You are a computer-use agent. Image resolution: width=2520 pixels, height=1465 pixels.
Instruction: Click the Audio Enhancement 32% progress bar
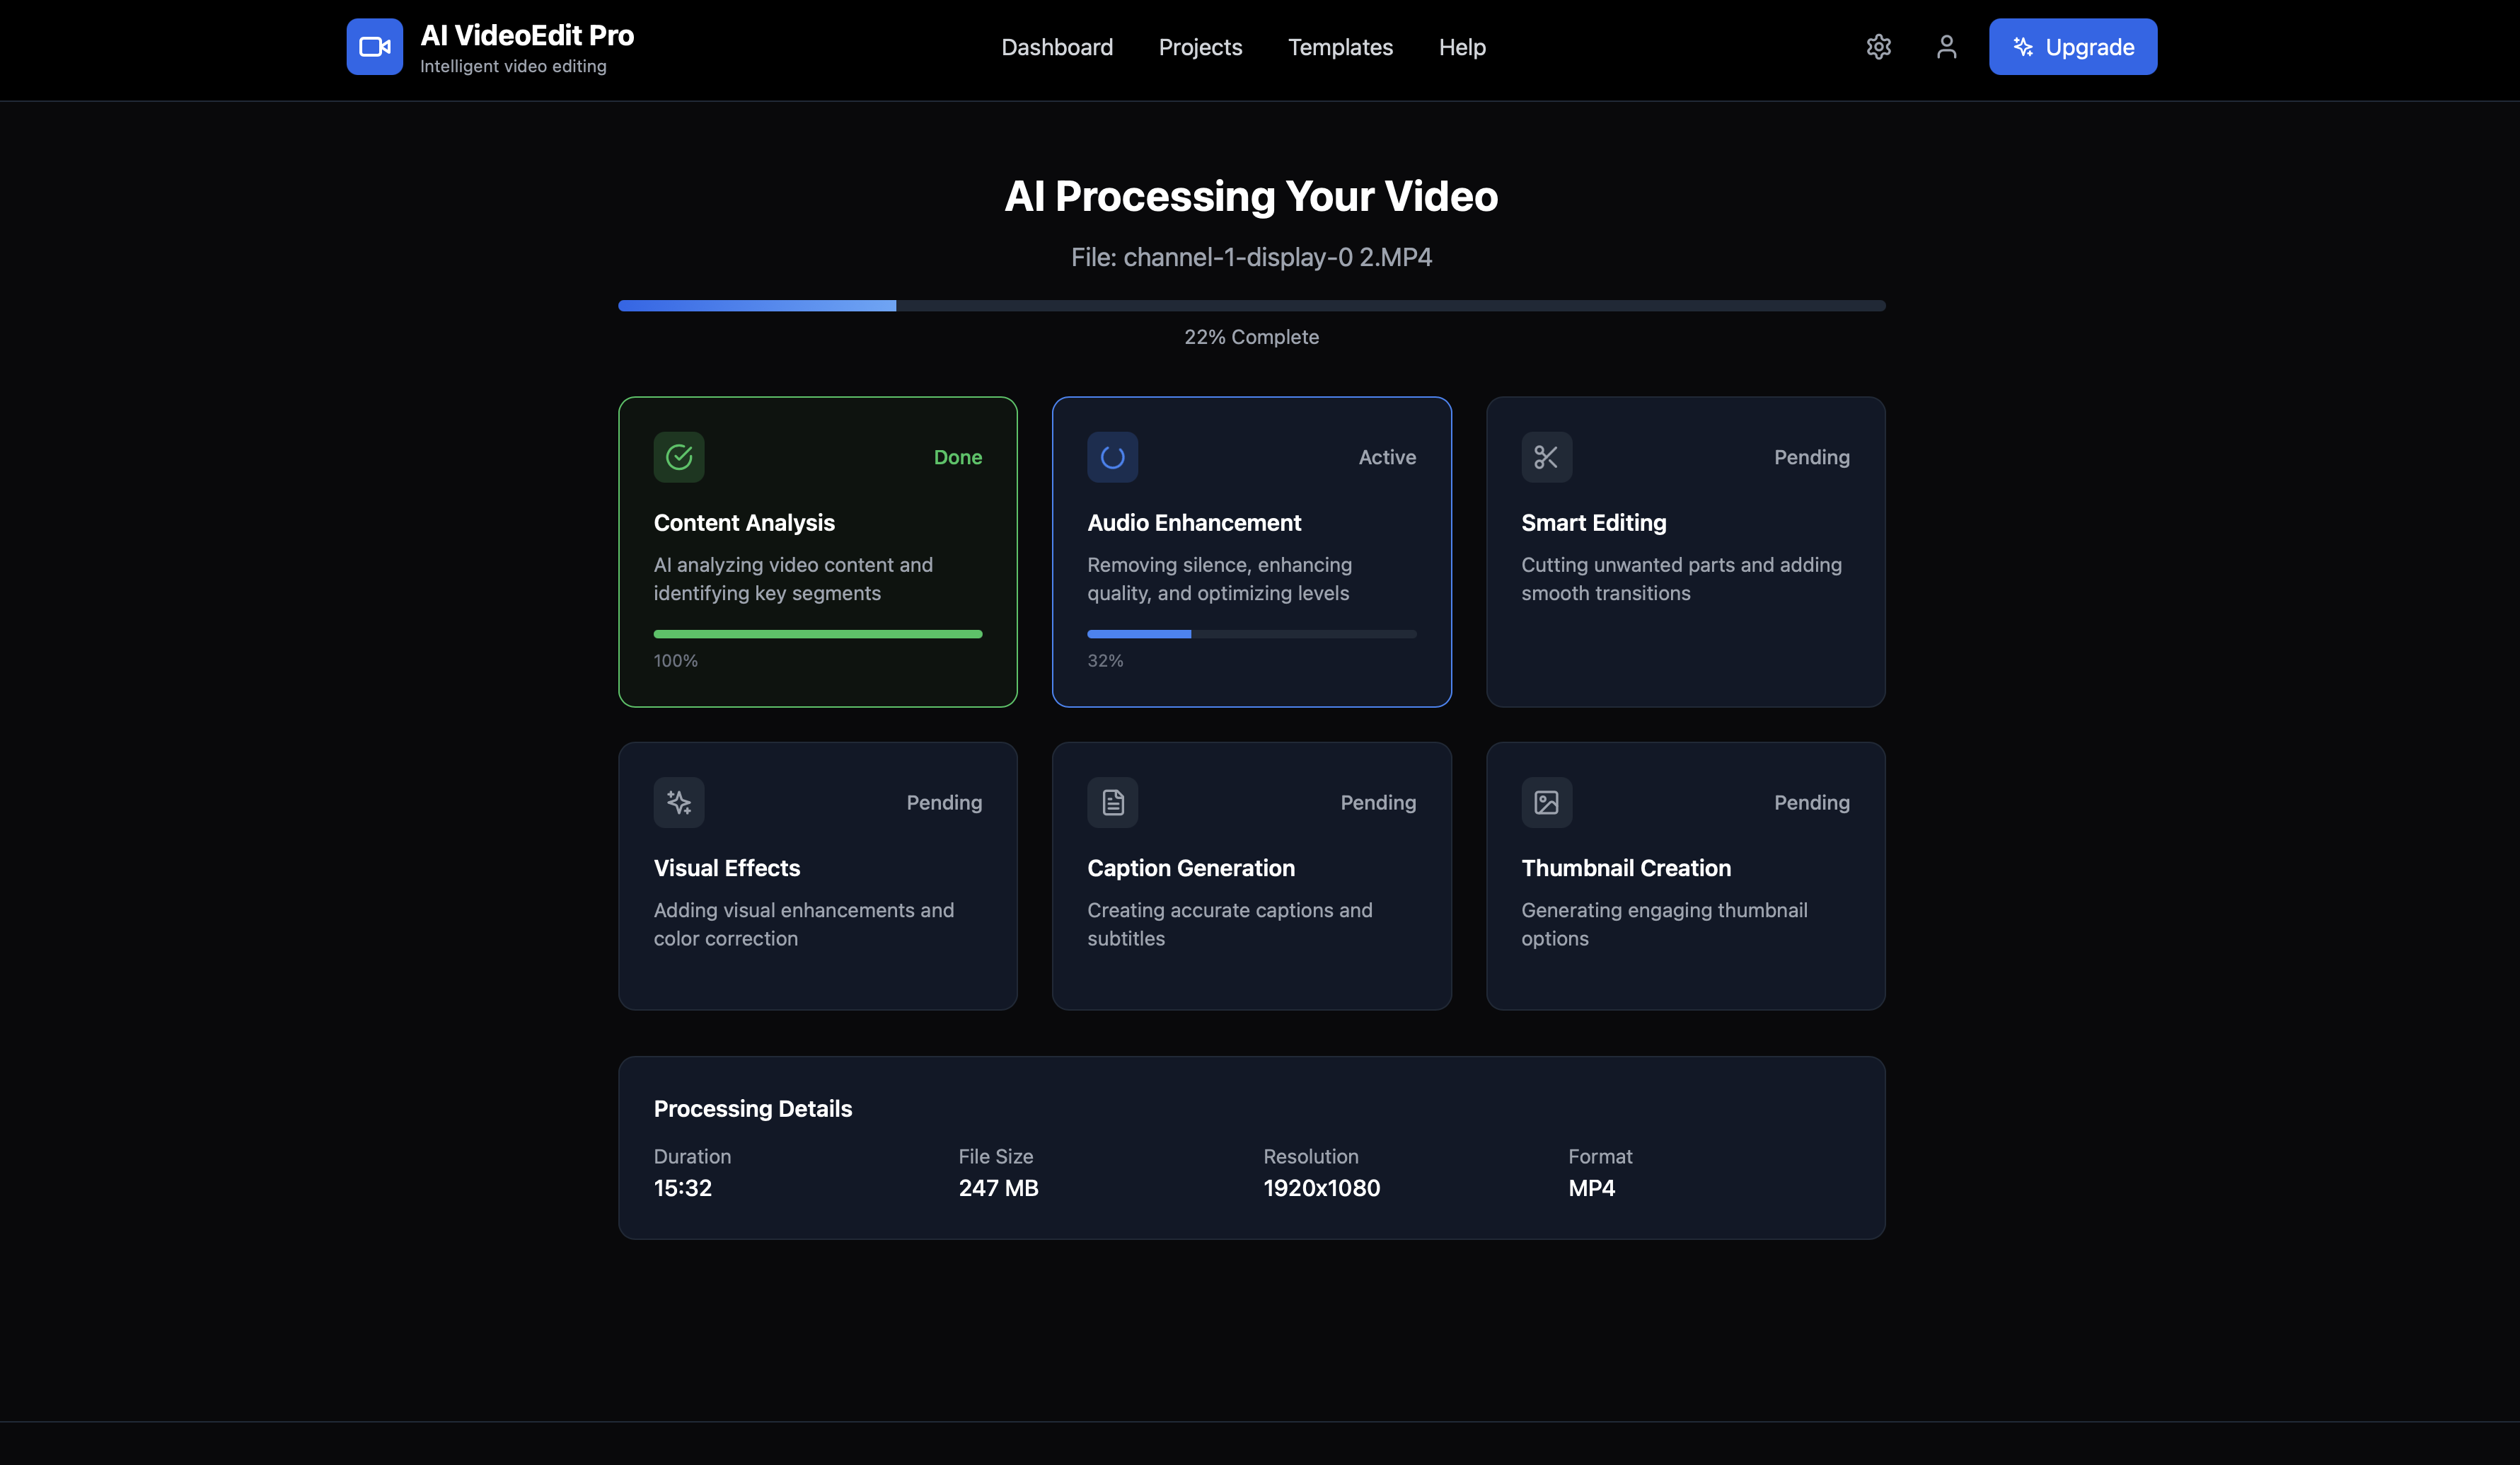point(1251,633)
